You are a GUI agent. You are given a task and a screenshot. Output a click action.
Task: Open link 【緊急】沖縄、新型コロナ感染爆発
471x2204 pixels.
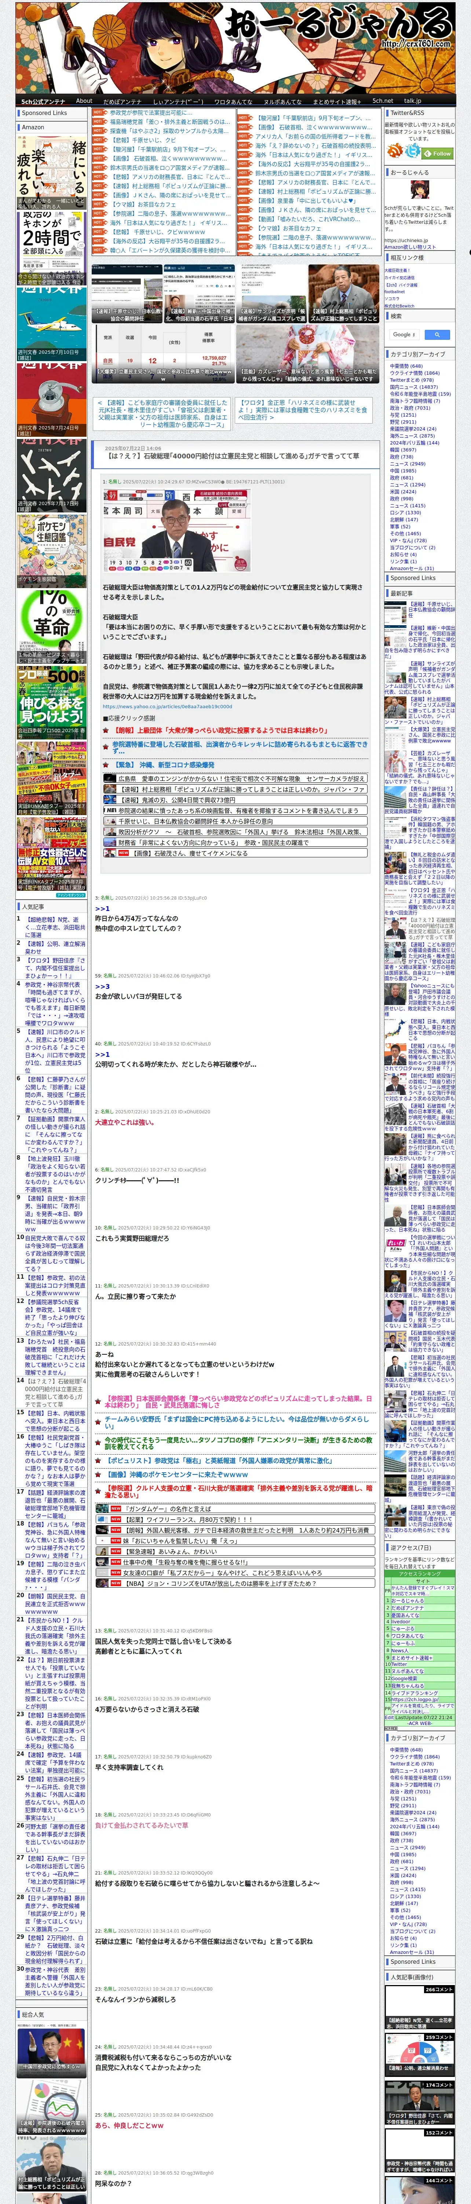pos(163,764)
